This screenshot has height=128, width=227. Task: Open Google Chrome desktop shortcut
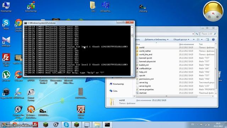pos(18,25)
